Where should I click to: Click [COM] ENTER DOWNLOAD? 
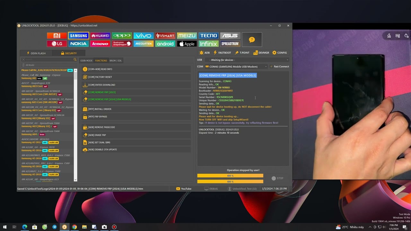[137, 85]
